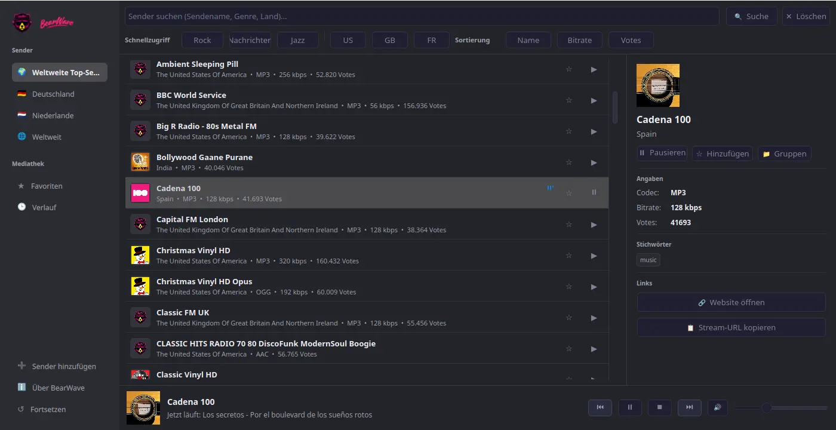Image resolution: width=836 pixels, height=430 pixels.
Task: Click the Christmas Vinyl HD Opus station logo
Action: tap(140, 286)
